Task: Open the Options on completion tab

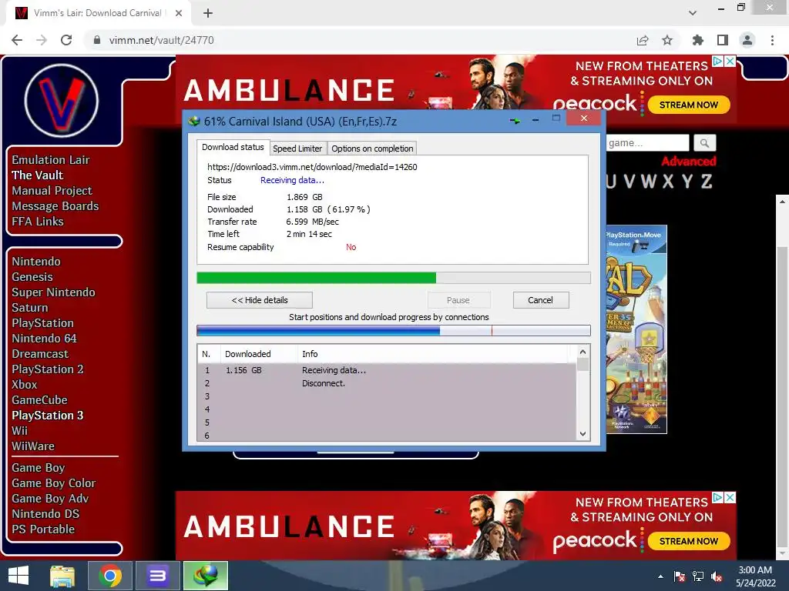Action: coord(372,149)
